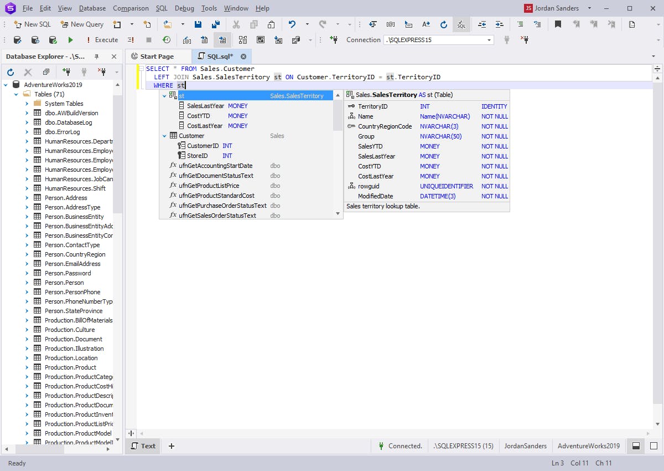
Task: Collapse the Tables (71) folder
Action: [15, 95]
